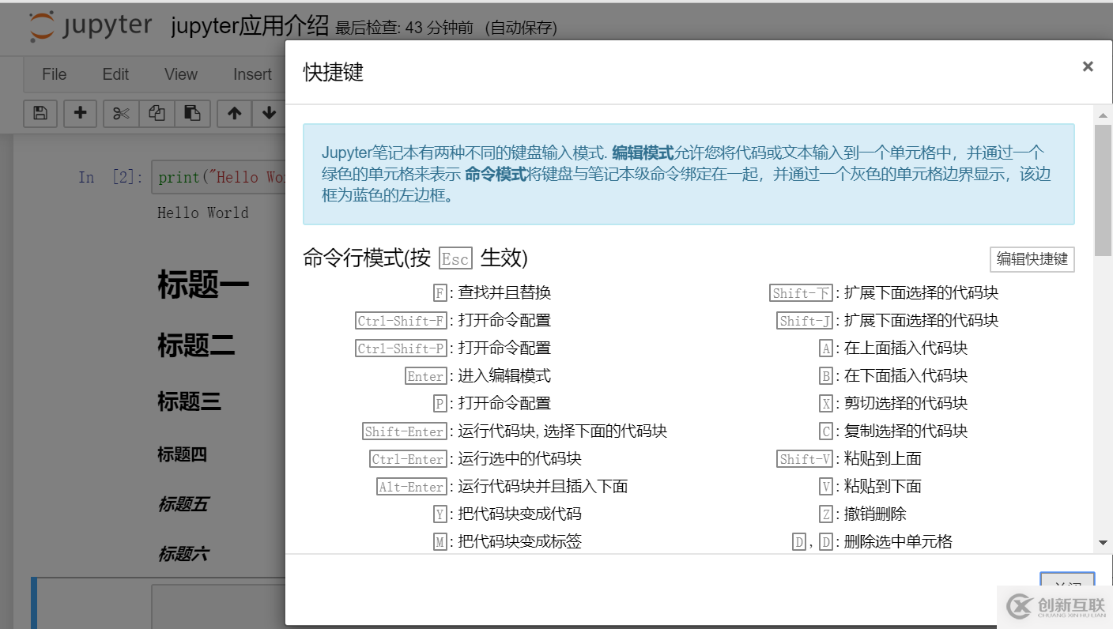Click the 把代码块变成代码 description
This screenshot has height=629, width=1113.
(520, 514)
